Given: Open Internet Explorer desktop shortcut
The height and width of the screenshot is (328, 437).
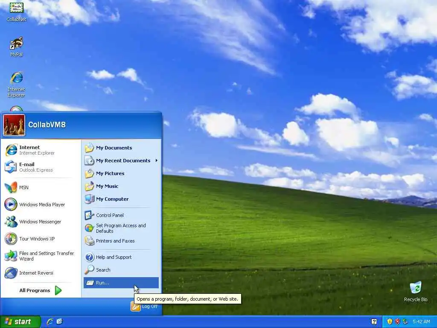Looking at the screenshot, I should 17,84.
